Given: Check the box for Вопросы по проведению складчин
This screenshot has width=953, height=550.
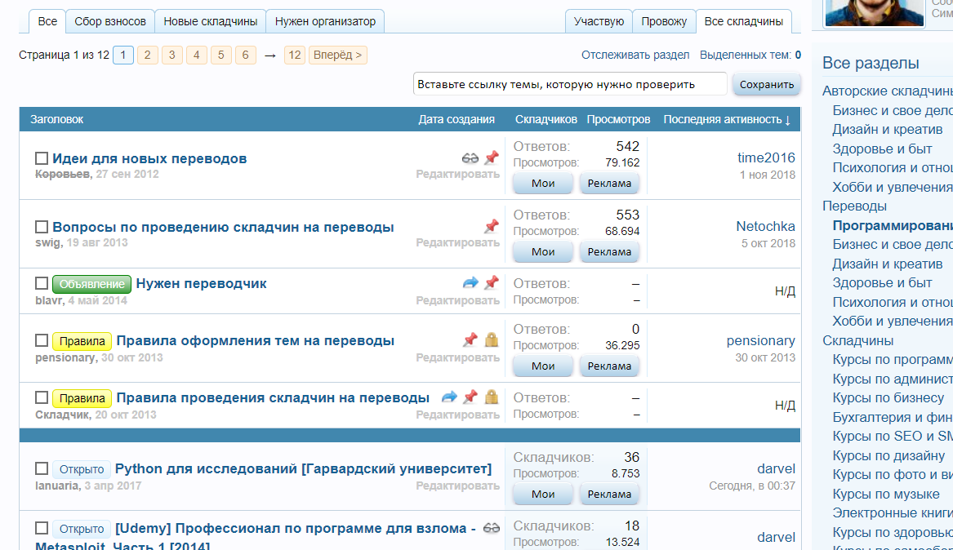Looking at the screenshot, I should (42, 227).
